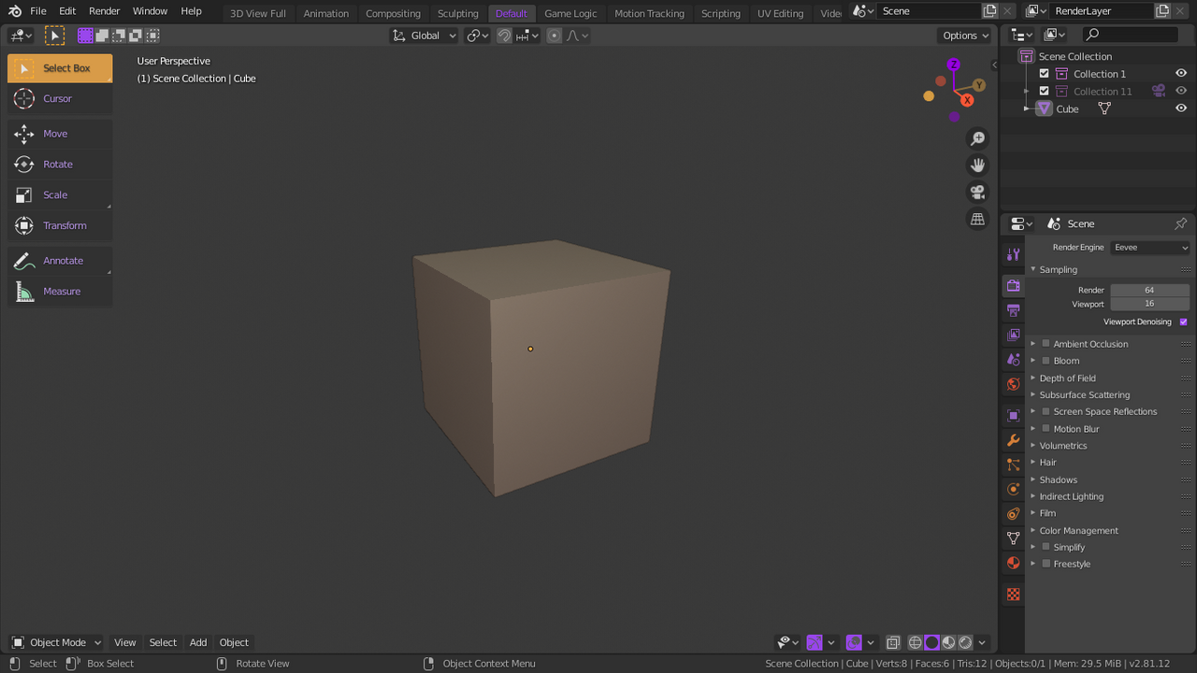The width and height of the screenshot is (1197, 673).
Task: Enable the Motion Blur checkbox
Action: tap(1046, 429)
